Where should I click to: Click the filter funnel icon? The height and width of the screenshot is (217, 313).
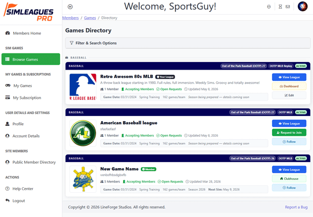(72, 43)
